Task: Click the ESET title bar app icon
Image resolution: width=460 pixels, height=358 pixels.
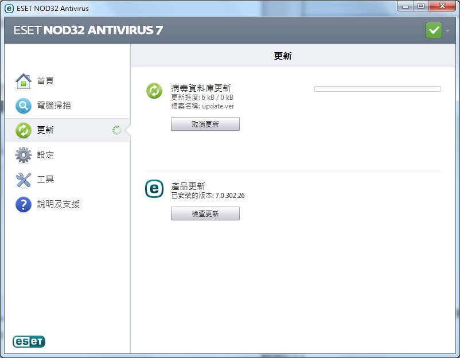Action: (9, 9)
